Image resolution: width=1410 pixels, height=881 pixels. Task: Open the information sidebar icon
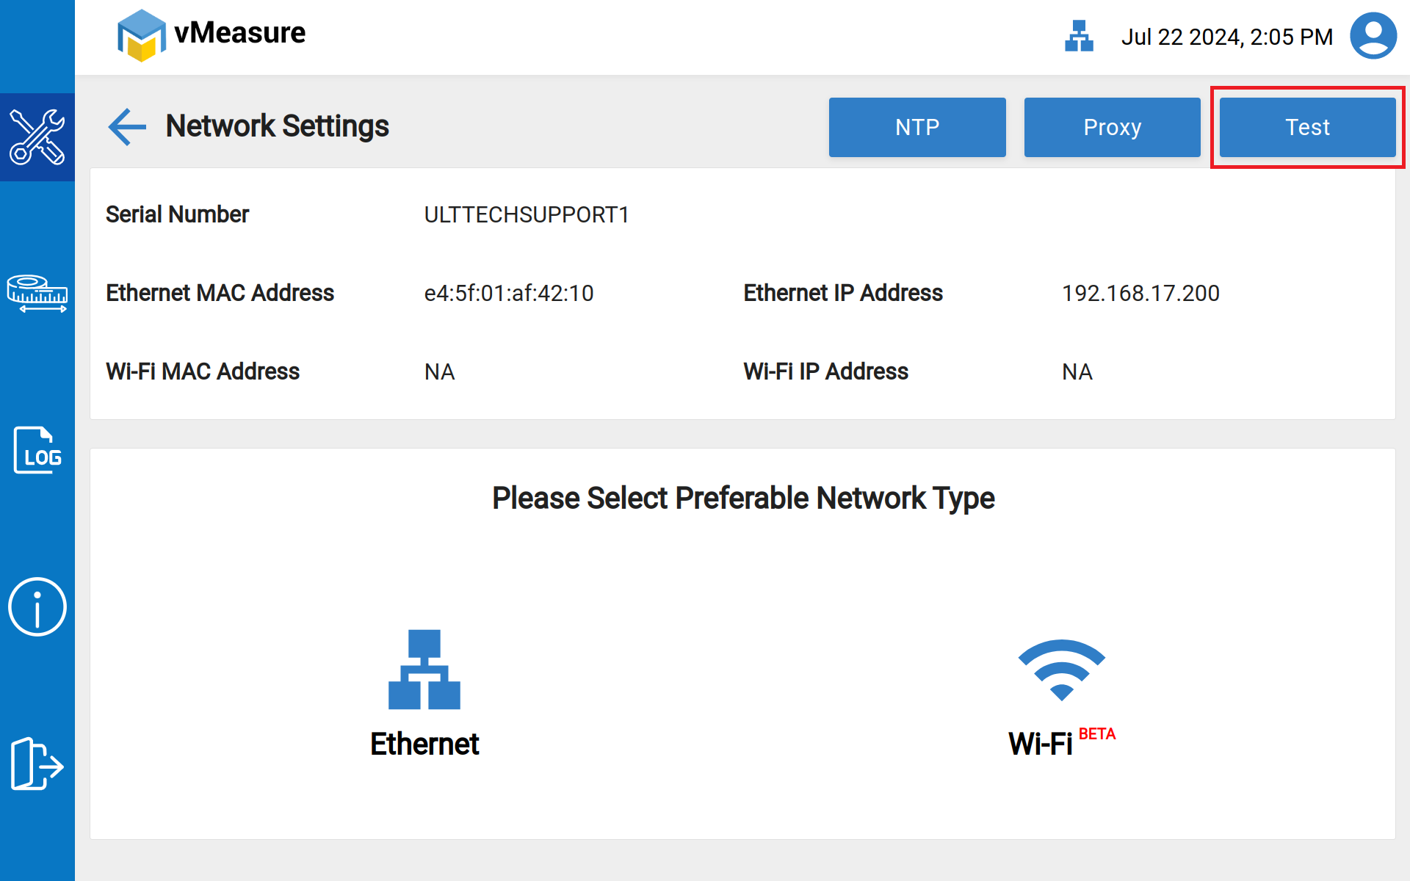[37, 607]
